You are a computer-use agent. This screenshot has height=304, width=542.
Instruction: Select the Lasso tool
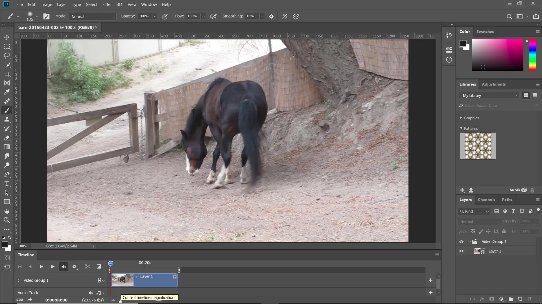[x=7, y=55]
